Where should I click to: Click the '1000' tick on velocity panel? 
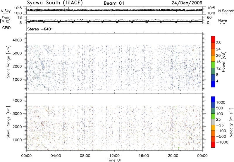tap(17, 140)
